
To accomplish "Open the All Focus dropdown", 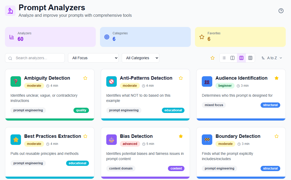I will 93,58.
